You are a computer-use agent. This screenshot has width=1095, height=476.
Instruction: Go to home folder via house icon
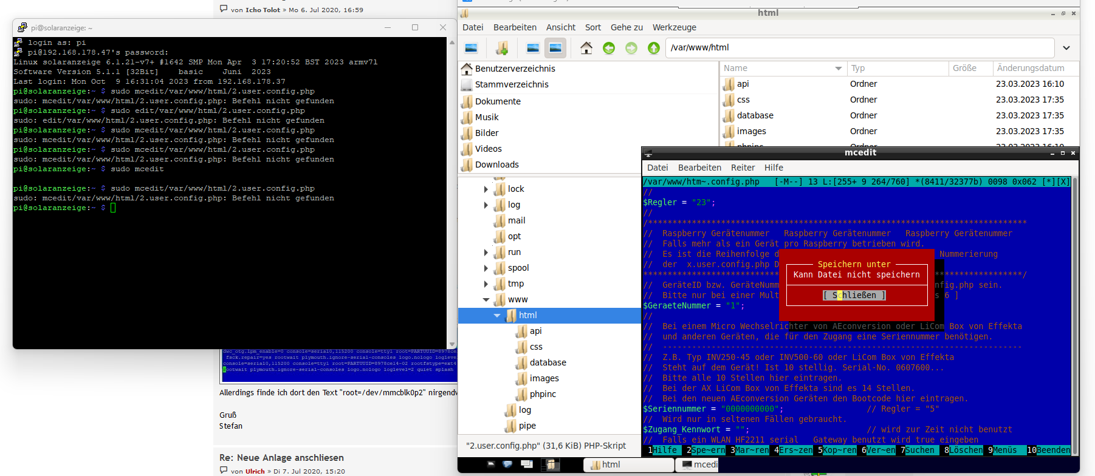coord(586,48)
